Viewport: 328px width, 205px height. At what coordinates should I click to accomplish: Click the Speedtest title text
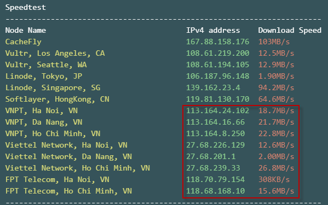pos(26,8)
